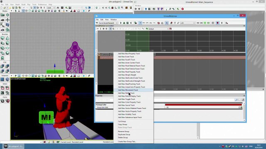The image size is (266, 149).
Task: Play the Matinee sequence
Action: [x=121, y=23]
